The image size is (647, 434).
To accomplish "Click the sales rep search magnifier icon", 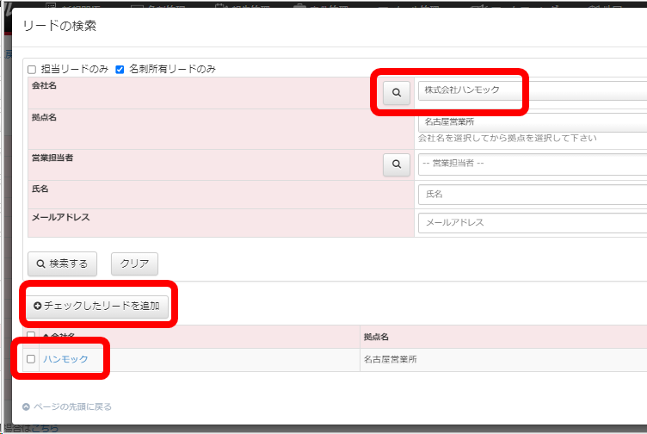I will [x=396, y=164].
